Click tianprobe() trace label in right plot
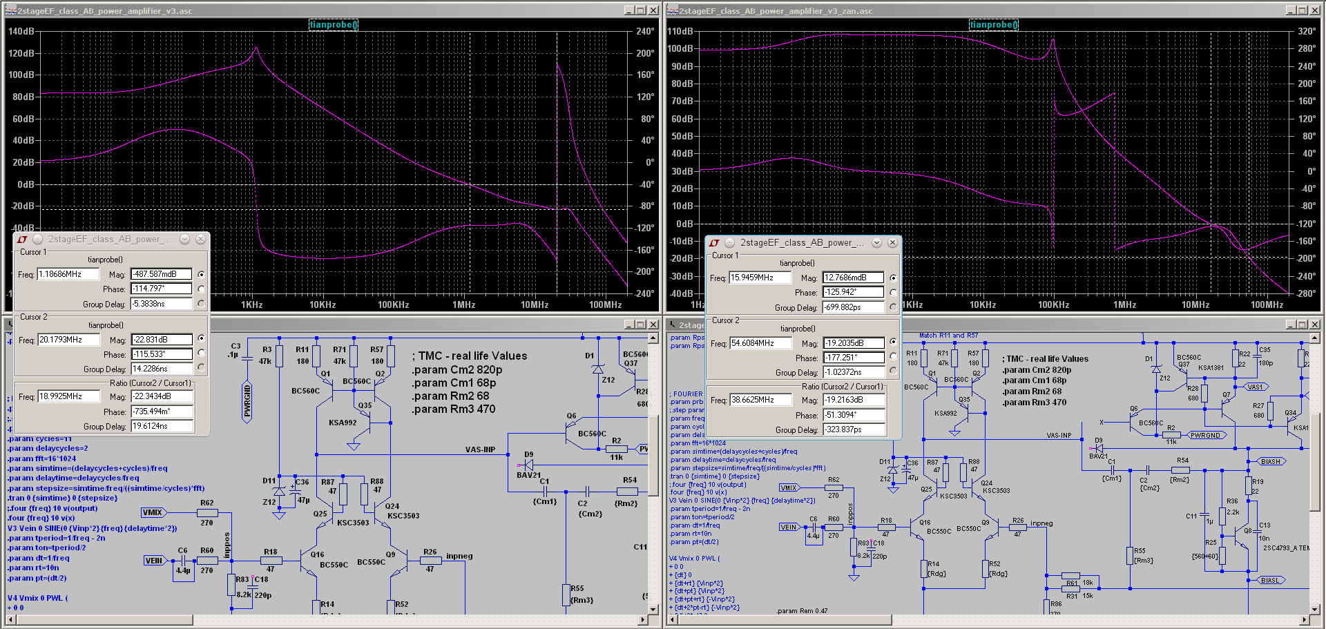Image resolution: width=1326 pixels, height=629 pixels. (x=994, y=25)
